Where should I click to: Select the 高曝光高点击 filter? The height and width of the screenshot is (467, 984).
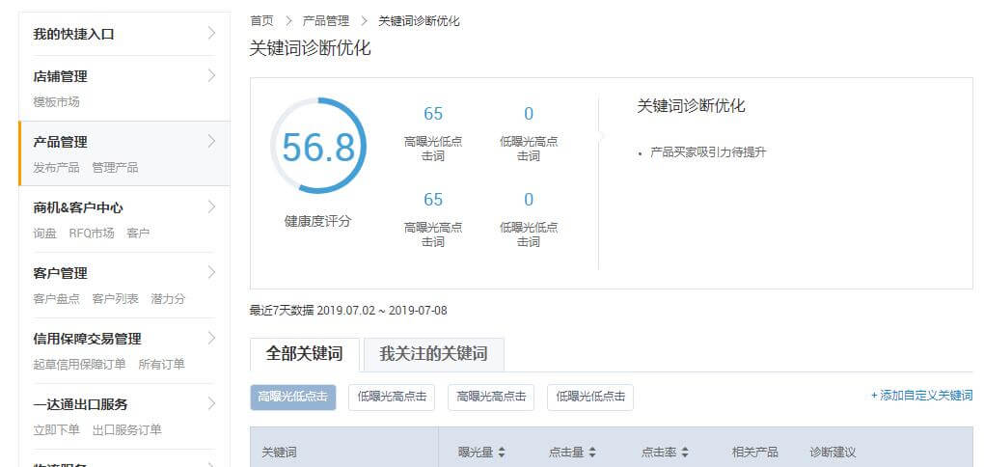pos(491,397)
